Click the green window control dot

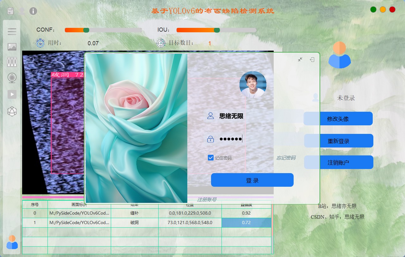click(373, 9)
